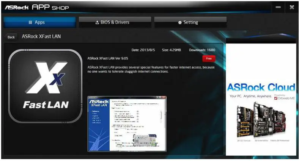Open the BIOS & Drivers tab
This screenshot has height=161, width=299.
(115, 22)
